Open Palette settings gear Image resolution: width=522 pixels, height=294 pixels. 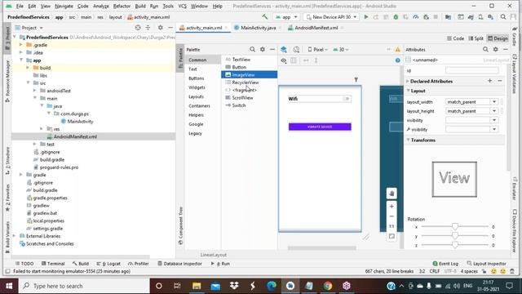click(263, 49)
